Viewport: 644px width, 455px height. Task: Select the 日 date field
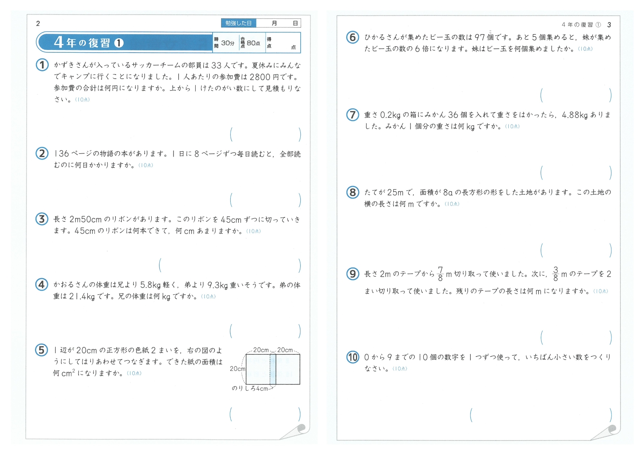[290, 23]
